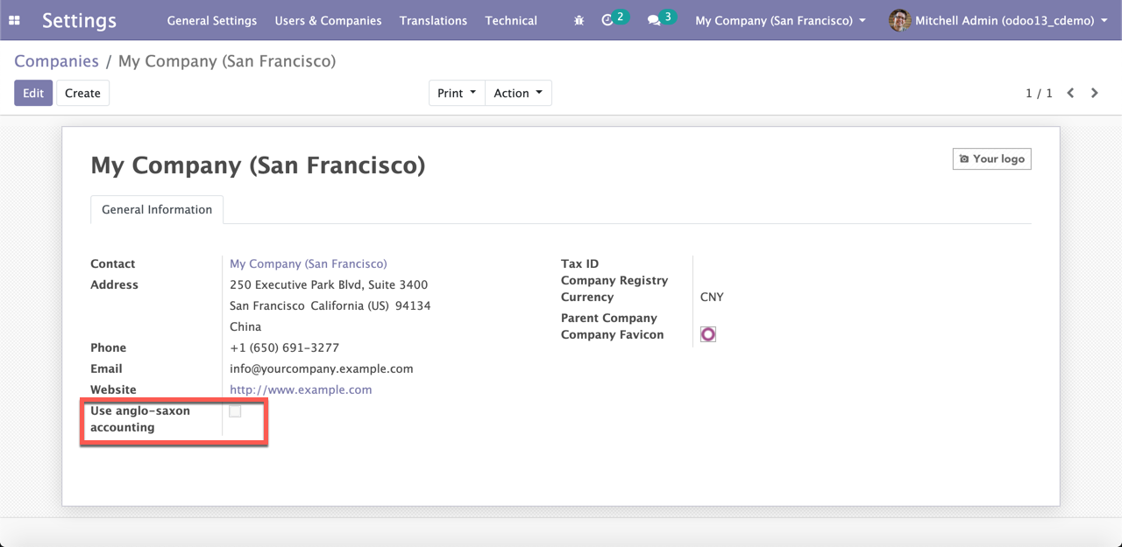Screen dimensions: 1122x547
Task: Click the Company Registry label
Action: coord(614,280)
